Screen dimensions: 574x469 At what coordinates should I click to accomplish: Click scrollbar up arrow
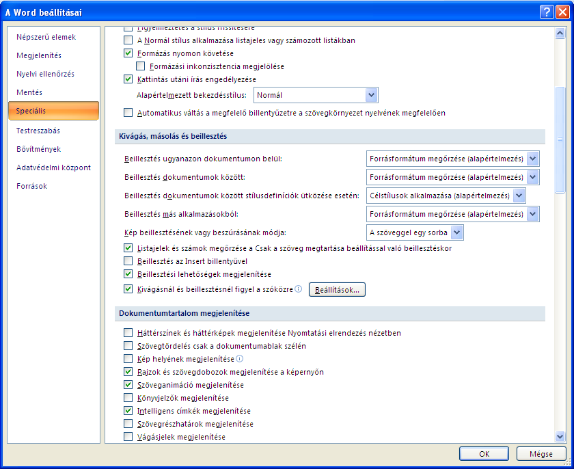560,33
